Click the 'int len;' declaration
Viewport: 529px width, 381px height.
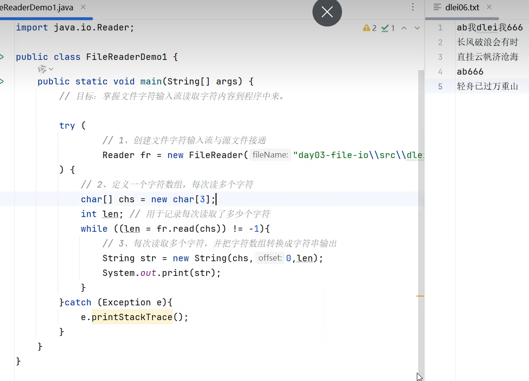102,214
